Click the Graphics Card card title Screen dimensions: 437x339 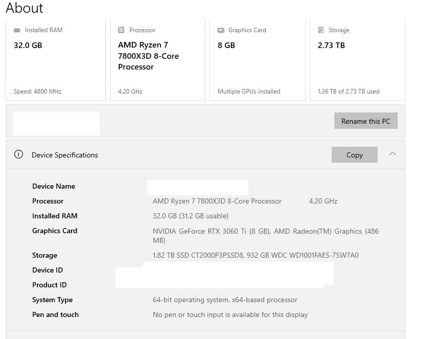click(247, 30)
